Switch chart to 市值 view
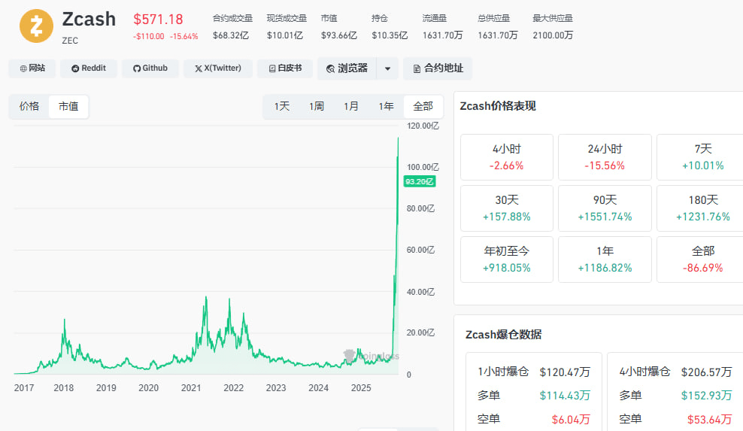The height and width of the screenshot is (431, 743). click(68, 106)
